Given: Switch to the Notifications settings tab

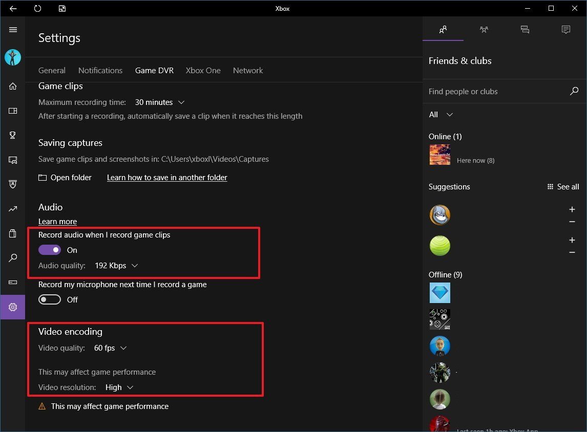Looking at the screenshot, I should [x=100, y=70].
